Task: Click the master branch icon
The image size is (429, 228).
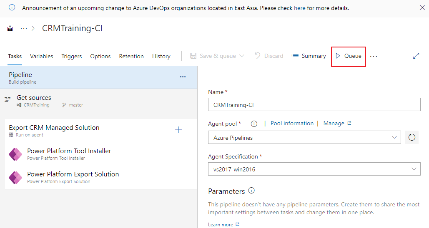Action: (64, 105)
